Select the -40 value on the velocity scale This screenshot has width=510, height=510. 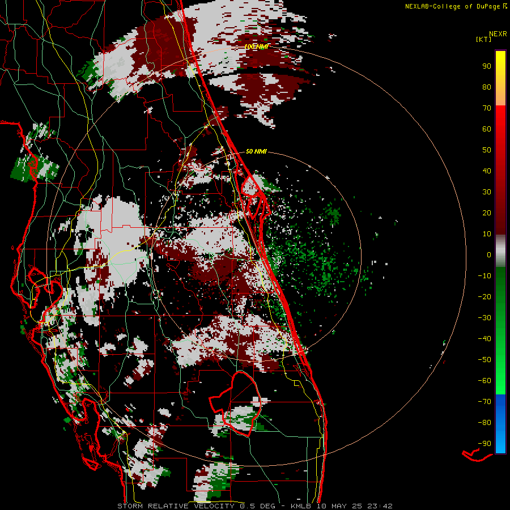(484, 339)
